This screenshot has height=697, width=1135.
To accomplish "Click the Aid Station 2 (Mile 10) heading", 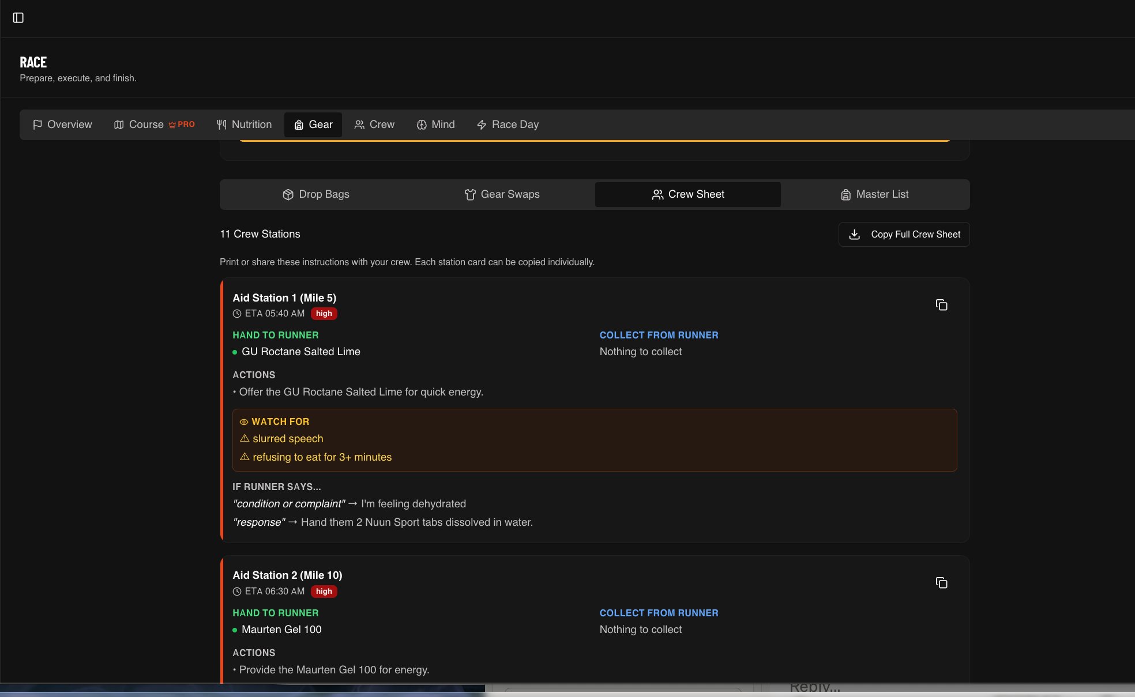I will tap(287, 575).
